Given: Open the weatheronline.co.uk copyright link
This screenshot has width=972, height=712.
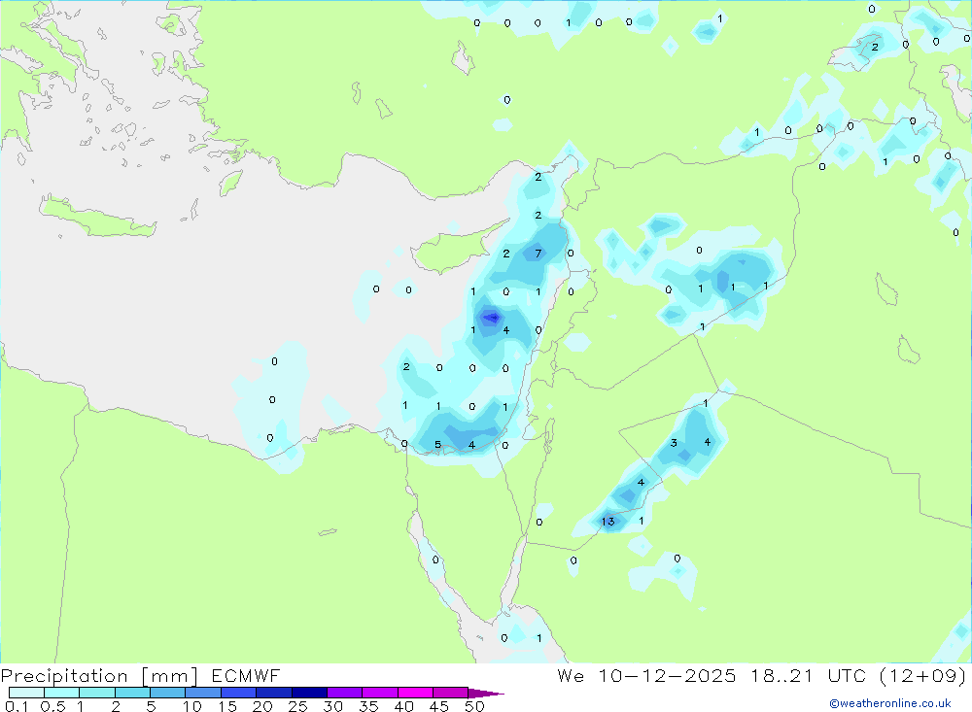Looking at the screenshot, I should [889, 703].
